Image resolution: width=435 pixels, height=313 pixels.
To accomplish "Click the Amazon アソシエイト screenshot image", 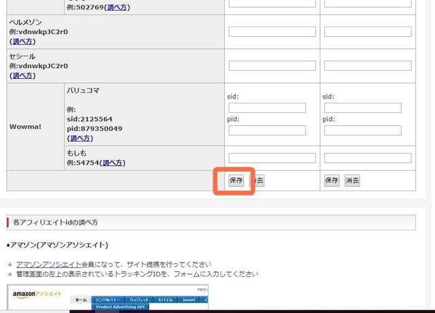I will pyautogui.click(x=107, y=297).
